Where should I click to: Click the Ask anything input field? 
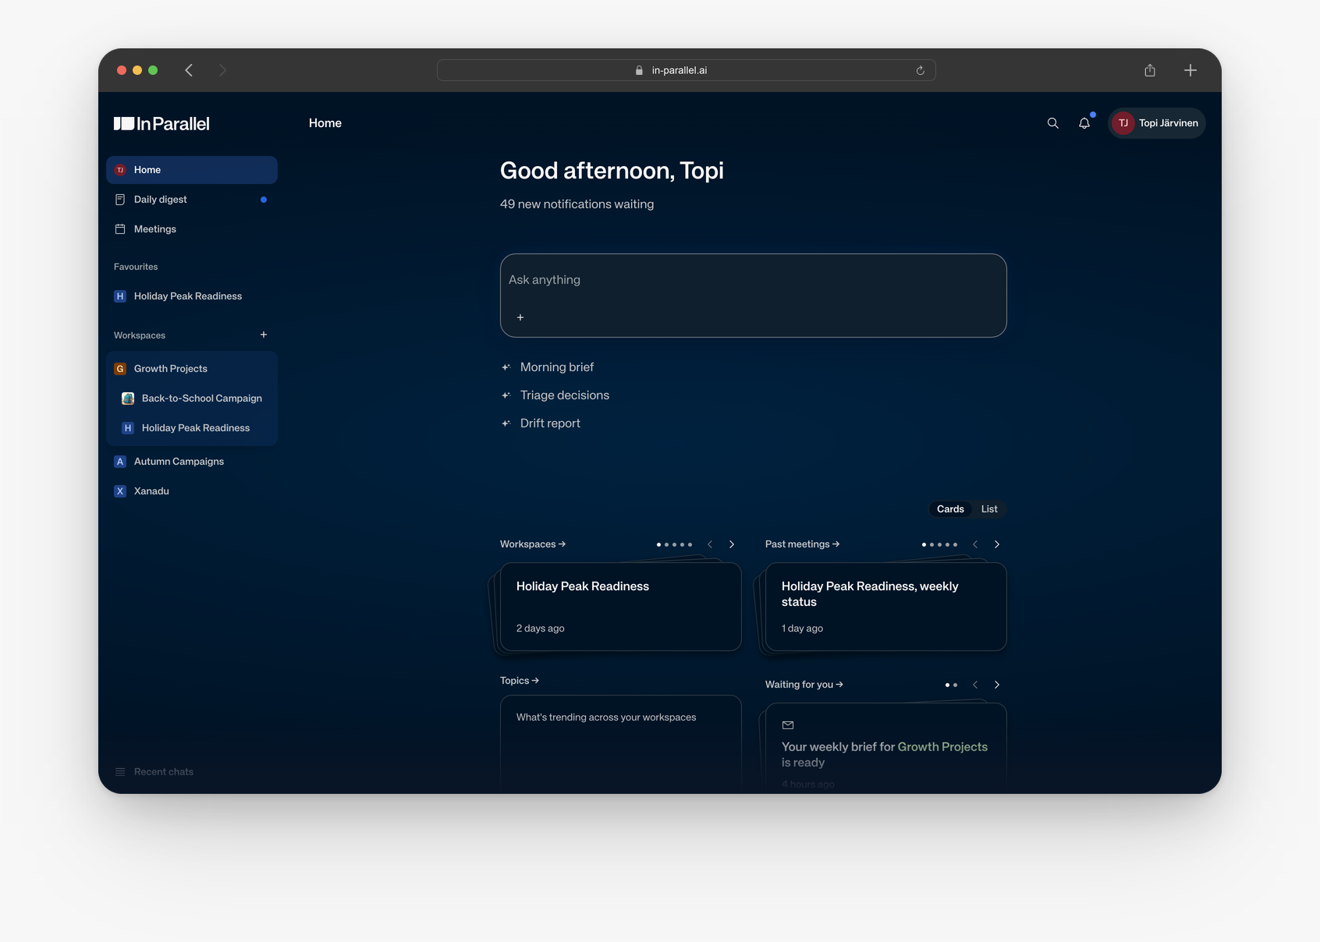[x=754, y=296]
